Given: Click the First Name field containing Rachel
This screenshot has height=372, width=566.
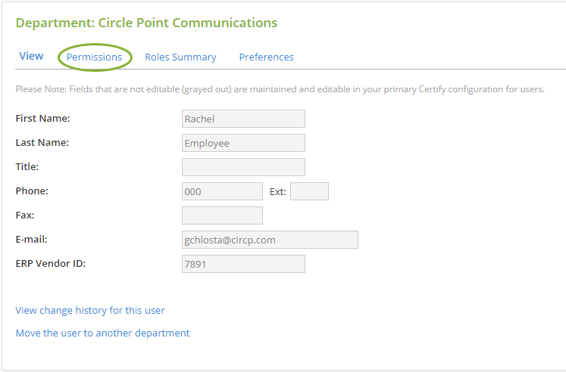Looking at the screenshot, I should coord(243,119).
